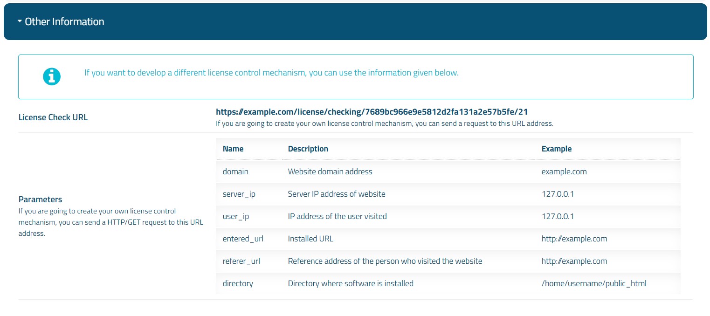Viewport: 710px width, 316px height.
Task: Click the Name column header
Action: (x=233, y=149)
